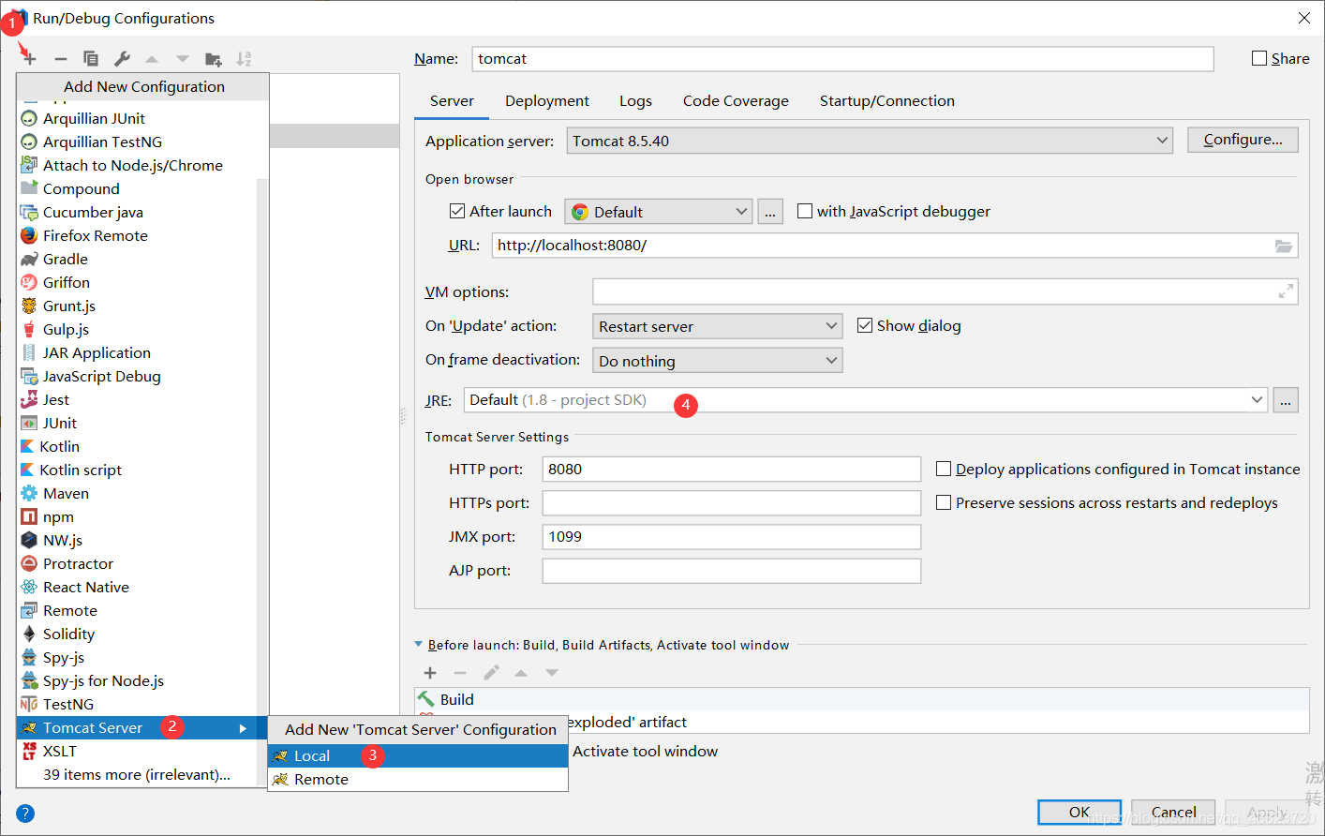Image resolution: width=1325 pixels, height=836 pixels.
Task: Click the Cancel button
Action: click(x=1173, y=813)
